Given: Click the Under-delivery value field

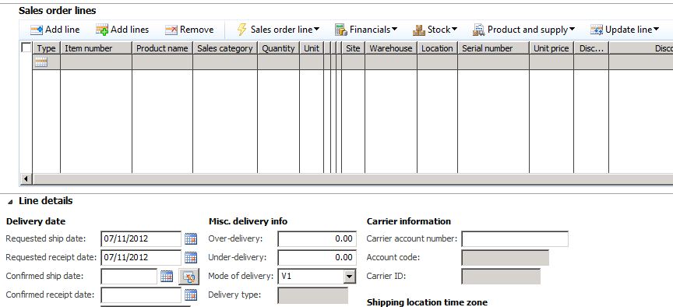Looking at the screenshot, I should click(317, 258).
